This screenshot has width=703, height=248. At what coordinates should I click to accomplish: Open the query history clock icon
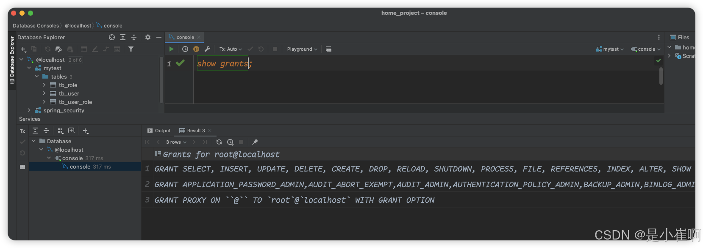coord(185,49)
